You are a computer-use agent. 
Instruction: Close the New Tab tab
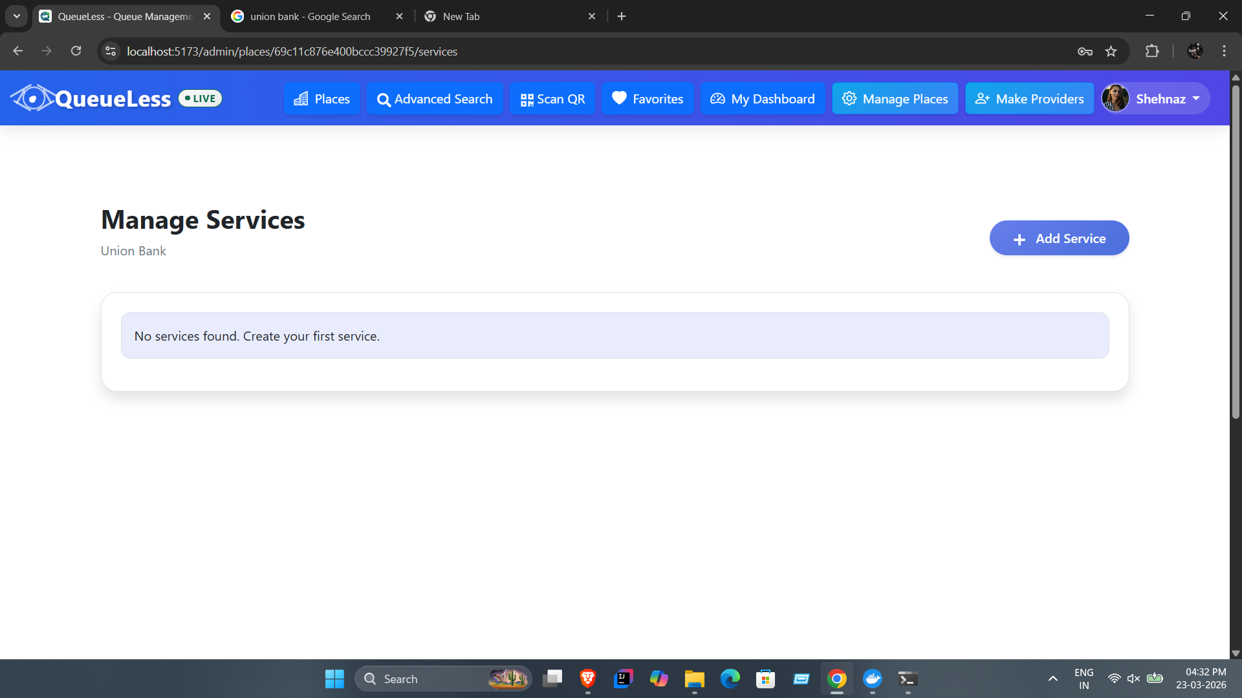pos(592,16)
